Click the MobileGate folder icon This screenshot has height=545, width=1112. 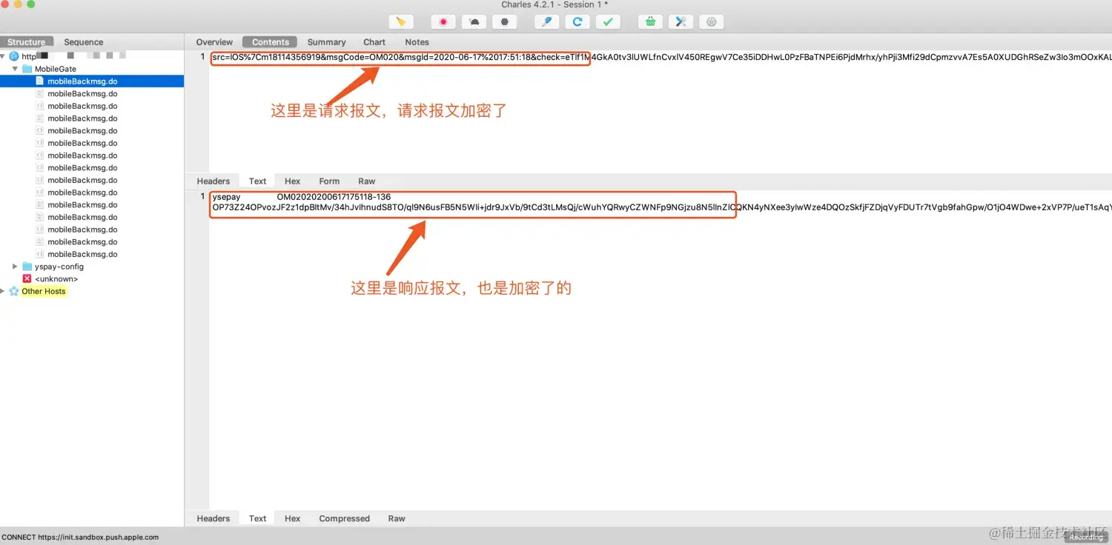(27, 69)
